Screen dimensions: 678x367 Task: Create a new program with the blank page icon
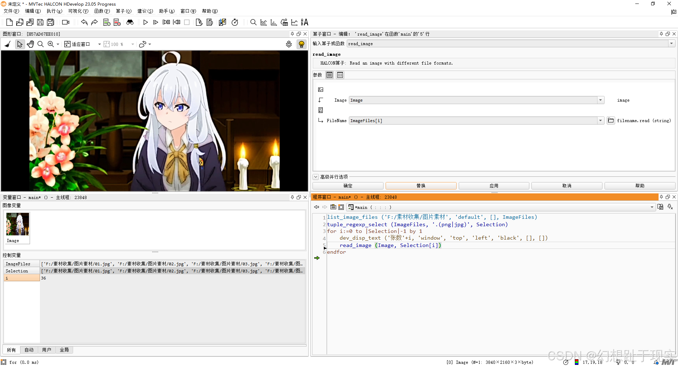pyautogui.click(x=10, y=22)
